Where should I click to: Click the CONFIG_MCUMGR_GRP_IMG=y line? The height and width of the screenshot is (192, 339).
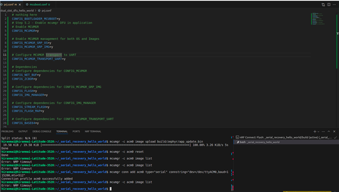point(32,47)
